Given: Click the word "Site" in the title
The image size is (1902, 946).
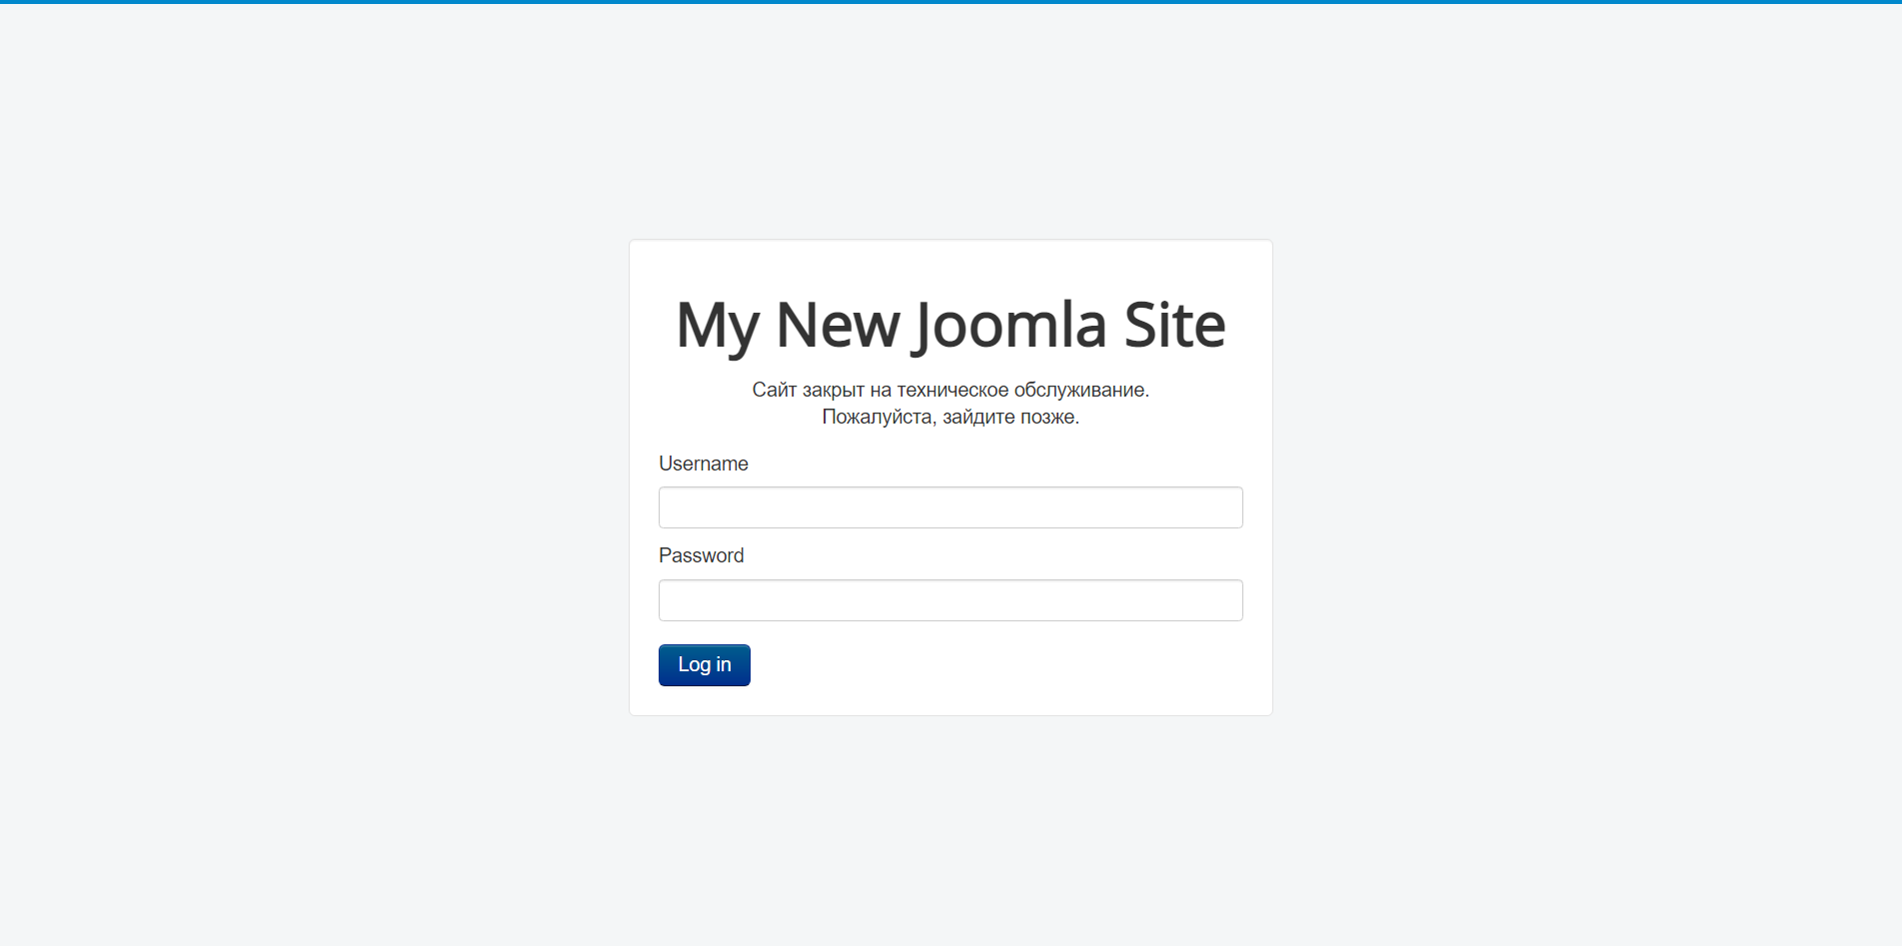Looking at the screenshot, I should pyautogui.click(x=1174, y=325).
